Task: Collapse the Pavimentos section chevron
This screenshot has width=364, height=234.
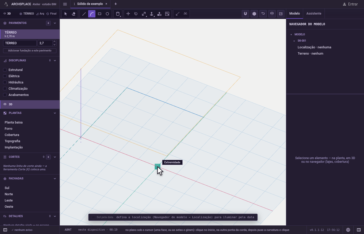Action: 55,23
